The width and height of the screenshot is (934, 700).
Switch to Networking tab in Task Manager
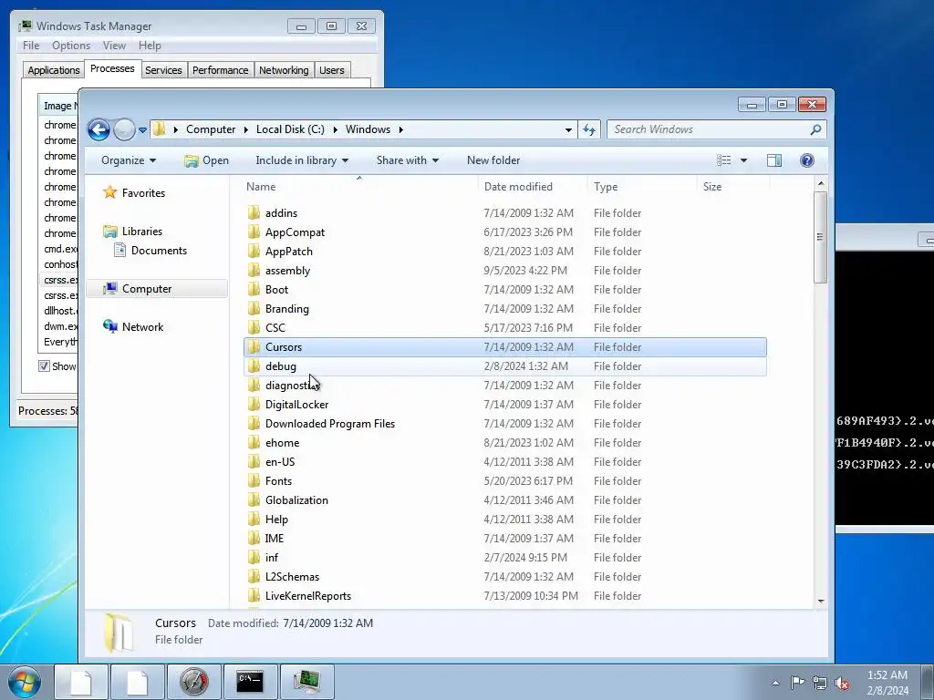coord(284,70)
